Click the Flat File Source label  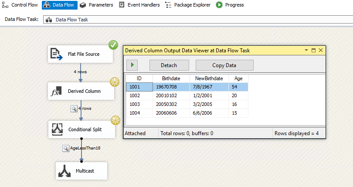coord(84,54)
